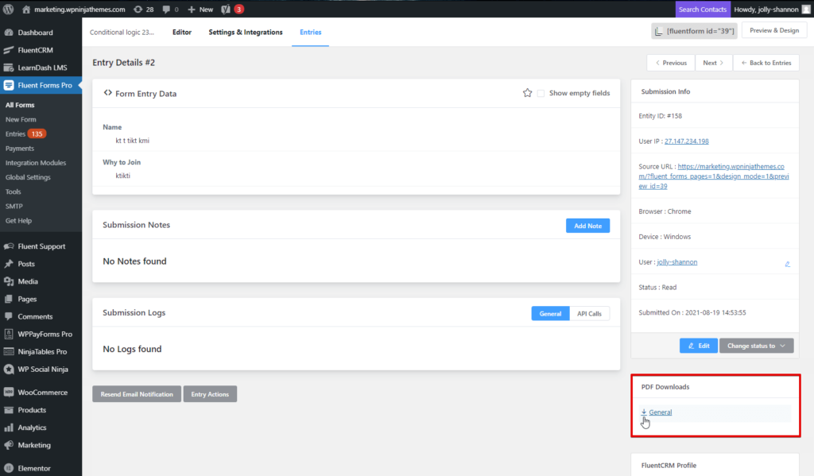Open the Change status to dropdown

coord(755,345)
